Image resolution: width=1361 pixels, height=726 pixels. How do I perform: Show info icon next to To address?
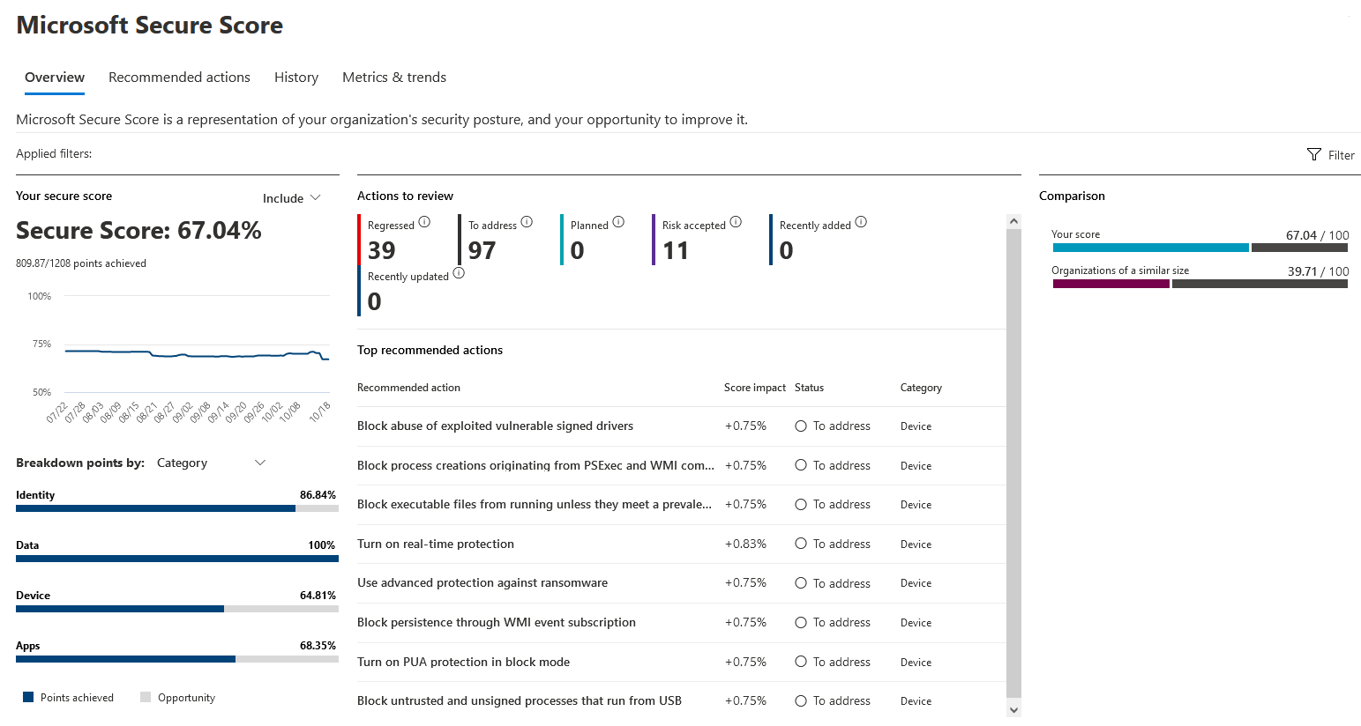(527, 222)
